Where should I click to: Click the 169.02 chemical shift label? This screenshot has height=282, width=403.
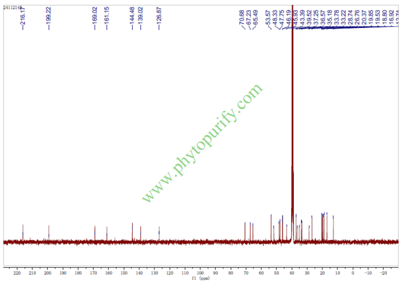tap(95, 15)
